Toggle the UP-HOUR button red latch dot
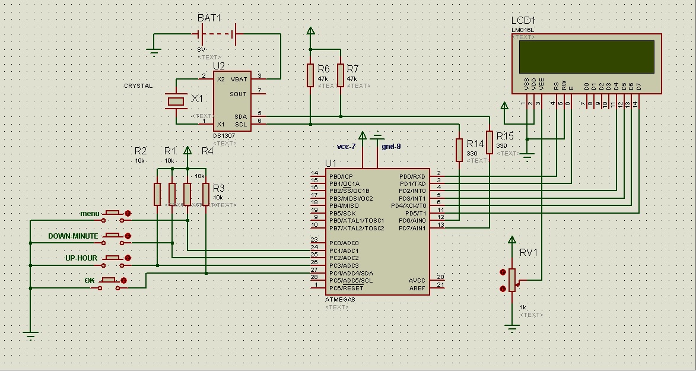 (x=128, y=258)
